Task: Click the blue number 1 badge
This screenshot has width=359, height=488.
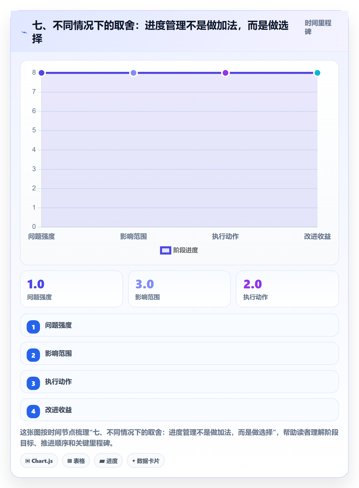Action: 33,327
